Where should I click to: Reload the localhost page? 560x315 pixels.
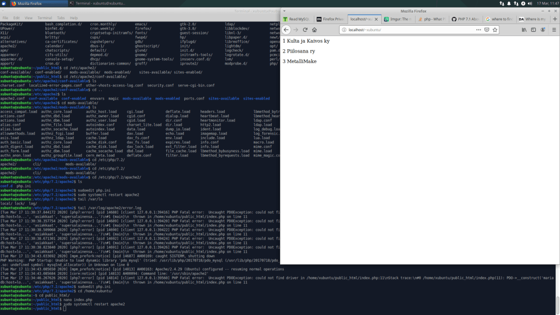click(x=306, y=30)
